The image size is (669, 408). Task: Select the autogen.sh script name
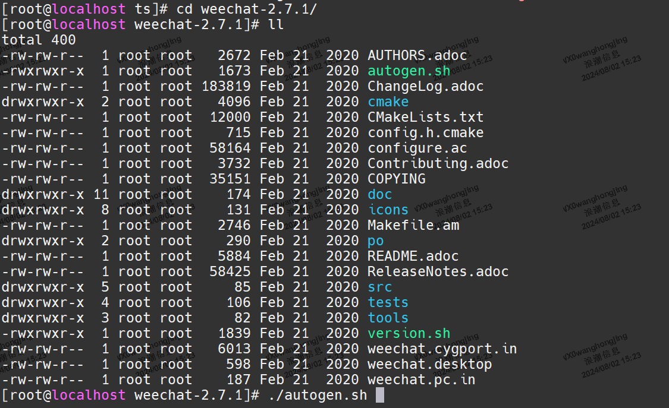pos(408,70)
